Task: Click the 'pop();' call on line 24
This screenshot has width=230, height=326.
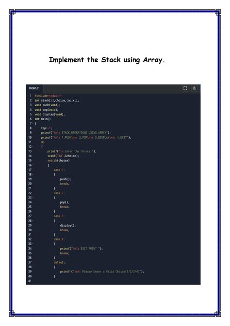Action: point(65,202)
